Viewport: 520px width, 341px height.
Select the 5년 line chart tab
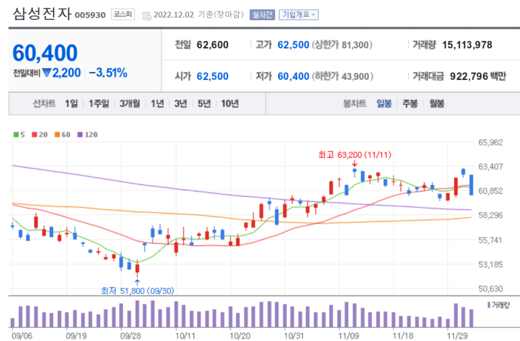coord(205,104)
